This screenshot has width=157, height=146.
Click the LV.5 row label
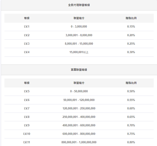coord(27,91)
